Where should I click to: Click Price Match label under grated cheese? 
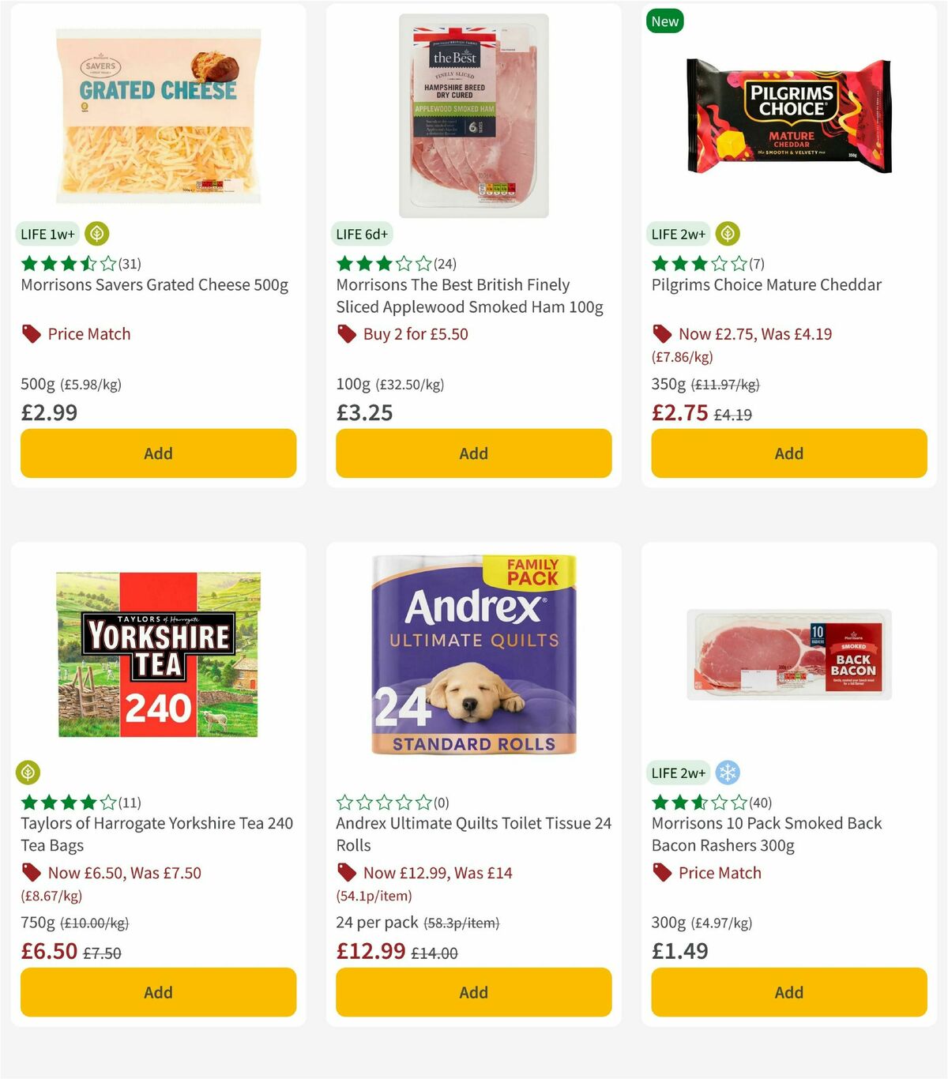tap(88, 333)
